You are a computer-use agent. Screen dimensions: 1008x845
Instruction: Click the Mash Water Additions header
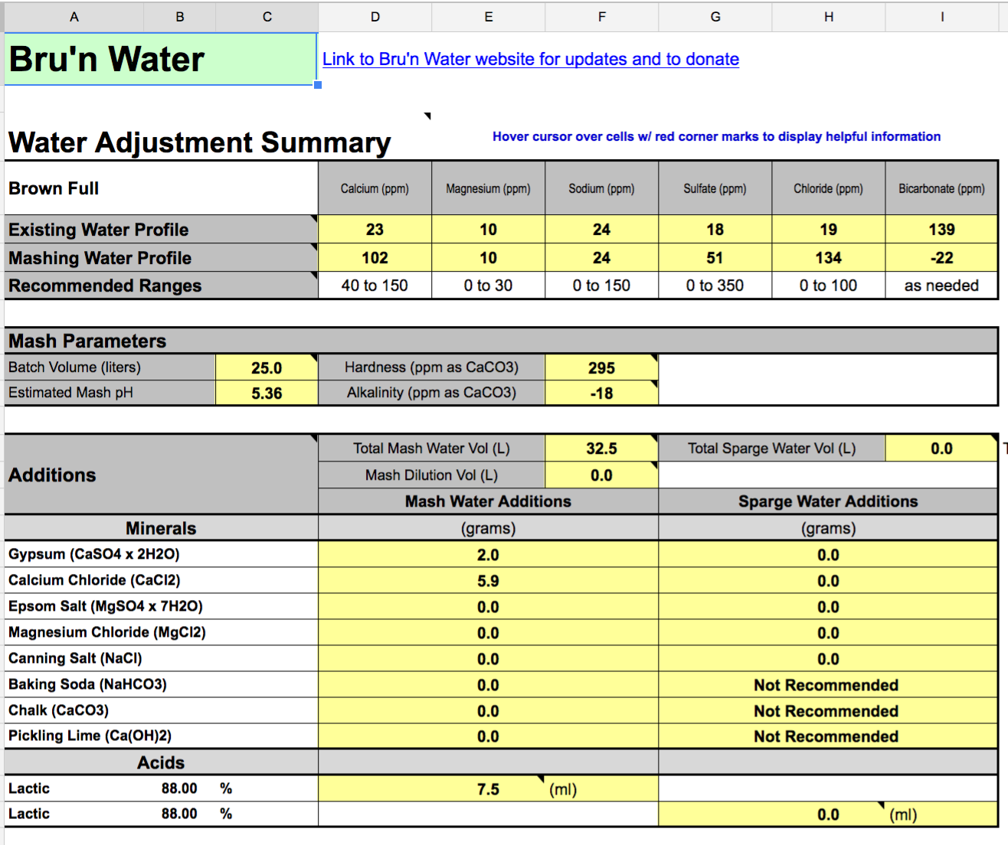[489, 501]
